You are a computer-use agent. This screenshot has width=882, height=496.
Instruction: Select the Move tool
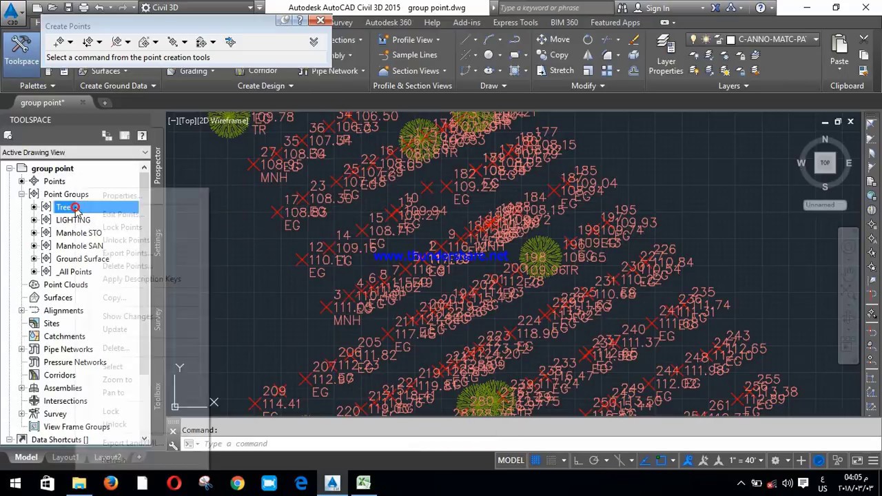[553, 39]
